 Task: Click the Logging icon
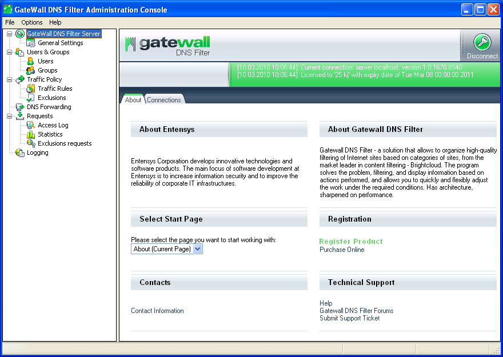(20, 153)
